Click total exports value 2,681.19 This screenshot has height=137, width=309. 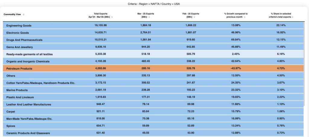(100, 90)
